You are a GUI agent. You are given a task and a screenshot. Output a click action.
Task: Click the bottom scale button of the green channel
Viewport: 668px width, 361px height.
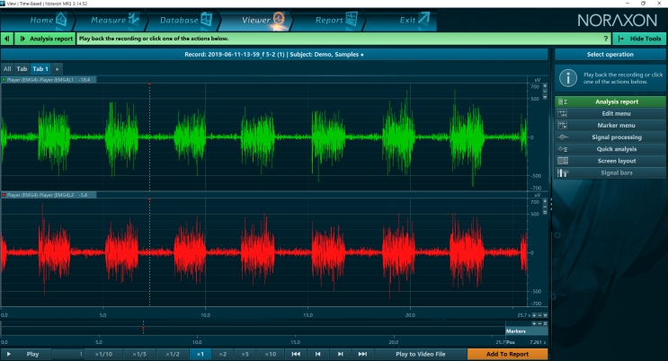coord(545,97)
